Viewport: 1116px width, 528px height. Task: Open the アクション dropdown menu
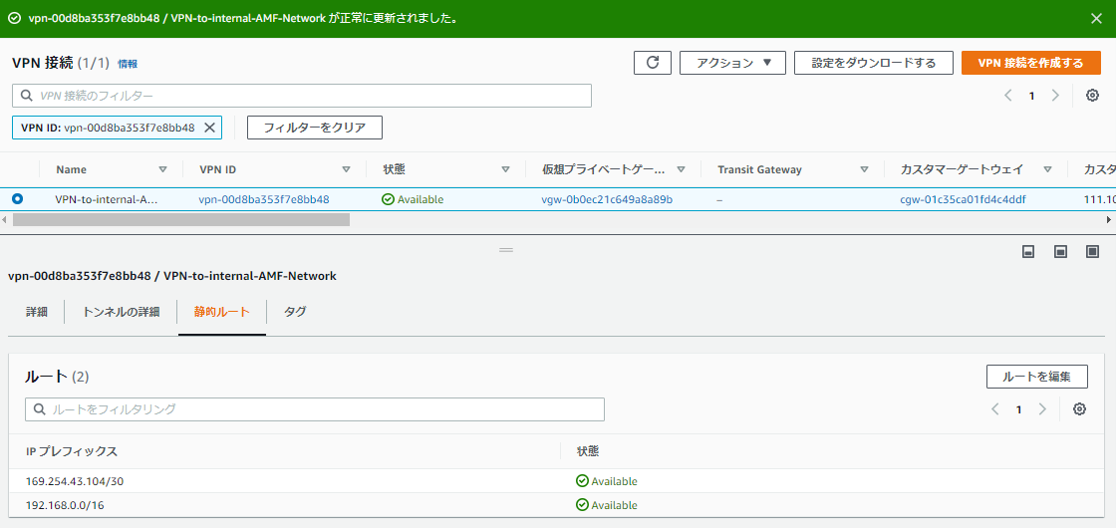(732, 63)
